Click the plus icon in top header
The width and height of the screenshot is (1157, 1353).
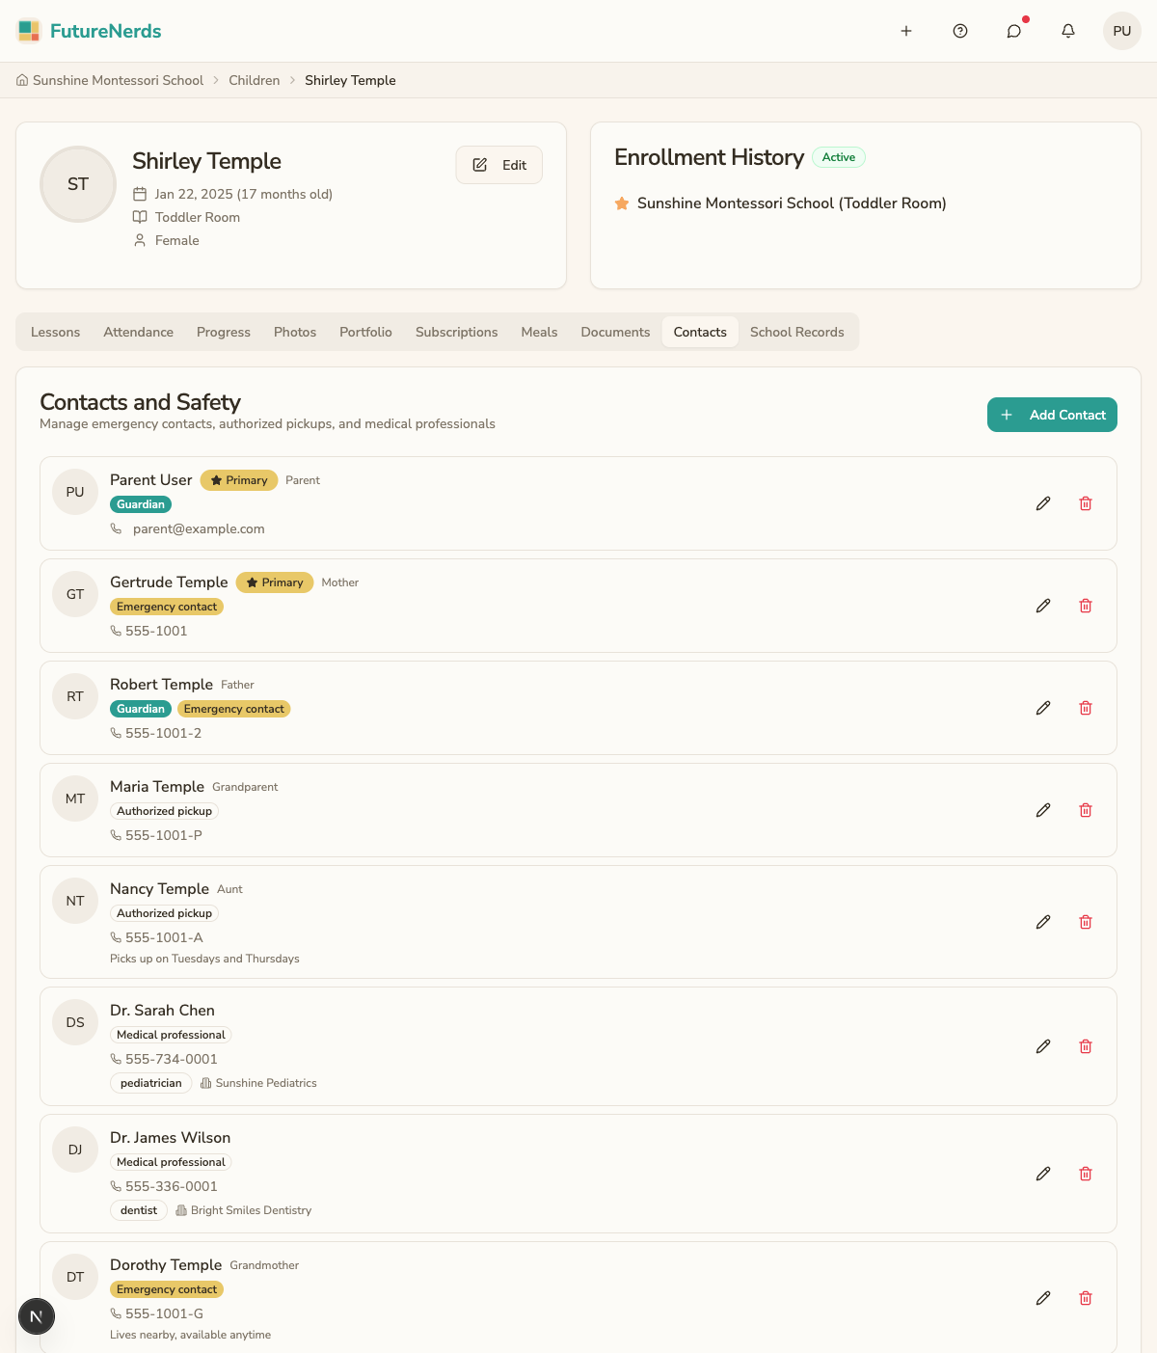906,31
